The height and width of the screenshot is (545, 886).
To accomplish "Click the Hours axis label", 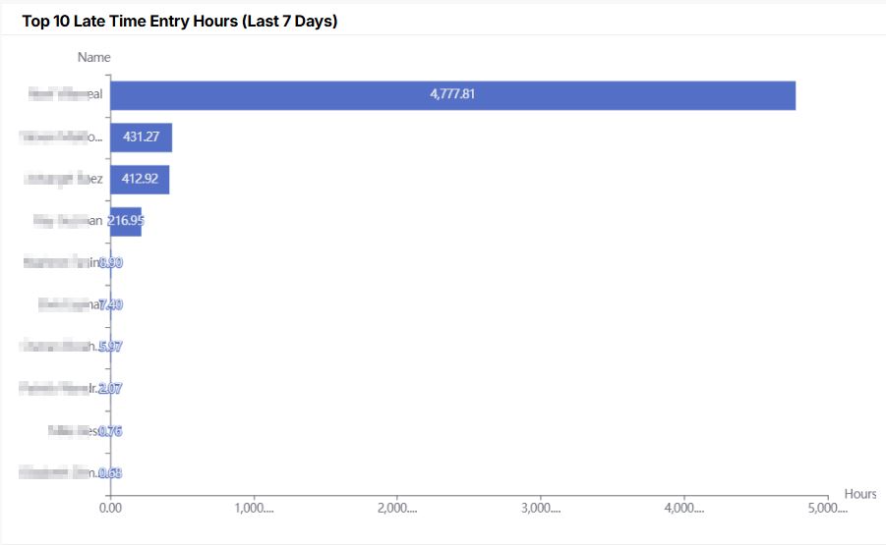I will tap(860, 494).
